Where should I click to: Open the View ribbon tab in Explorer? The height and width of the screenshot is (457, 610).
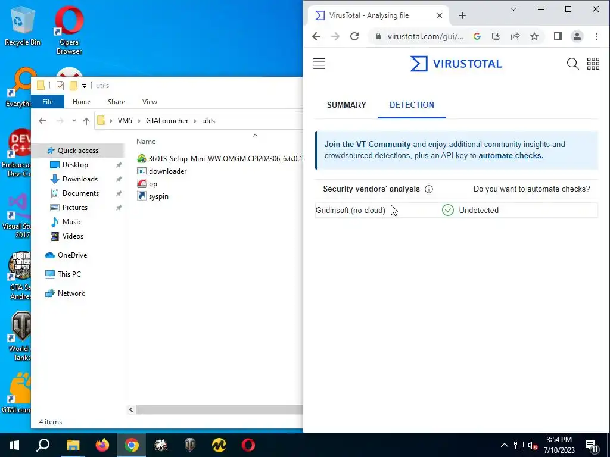click(x=150, y=102)
